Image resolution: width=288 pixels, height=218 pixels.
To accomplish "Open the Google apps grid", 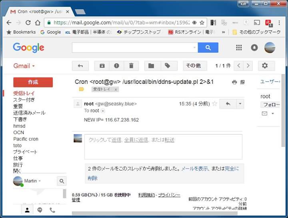I will [x=239, y=48].
